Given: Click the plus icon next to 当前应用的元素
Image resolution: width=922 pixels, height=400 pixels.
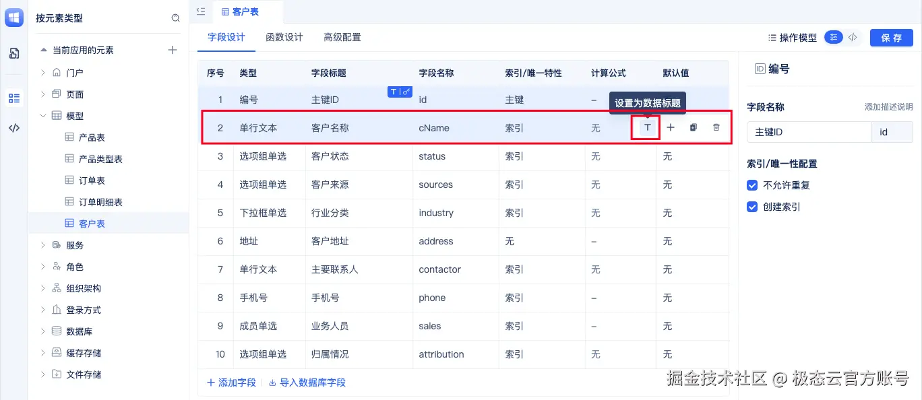Looking at the screenshot, I should tap(173, 50).
